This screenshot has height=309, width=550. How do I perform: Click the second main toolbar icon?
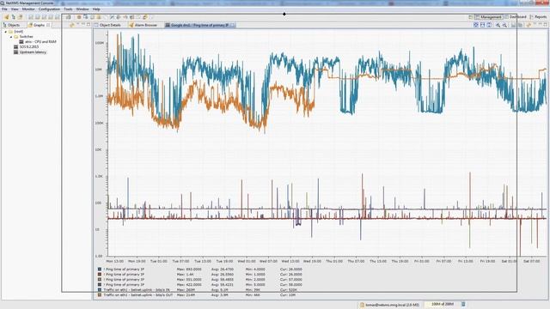pyautogui.click(x=14, y=17)
